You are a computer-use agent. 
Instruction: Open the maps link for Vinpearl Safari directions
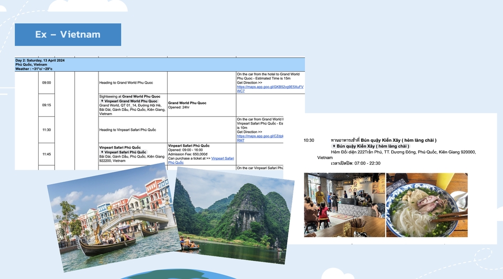coord(260,138)
